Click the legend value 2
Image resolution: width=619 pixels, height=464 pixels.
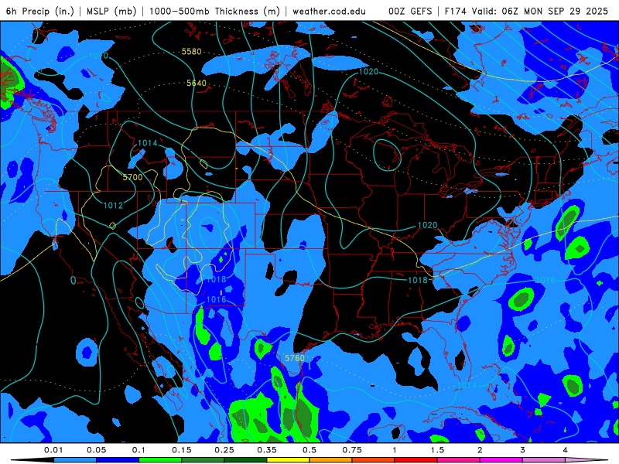click(480, 450)
